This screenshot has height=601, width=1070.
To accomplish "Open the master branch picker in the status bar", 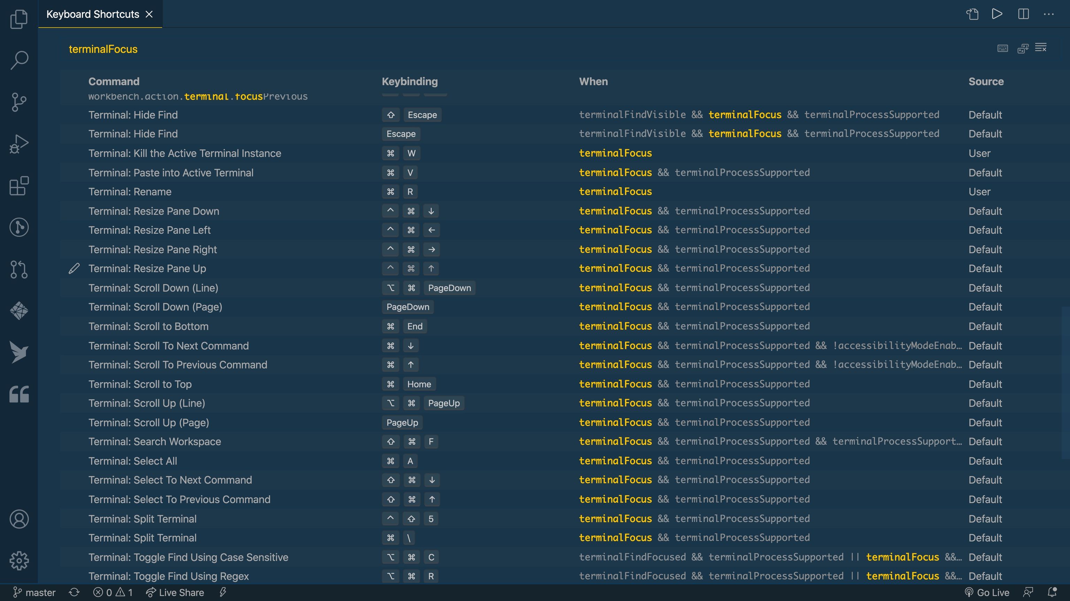I will (34, 592).
